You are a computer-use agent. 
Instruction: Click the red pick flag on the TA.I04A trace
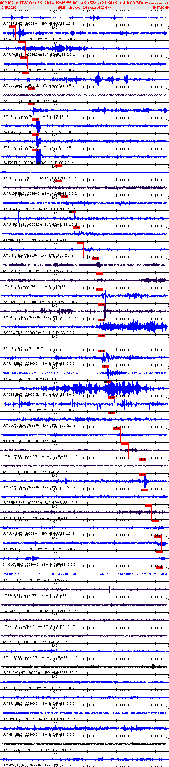tap(96, 258)
